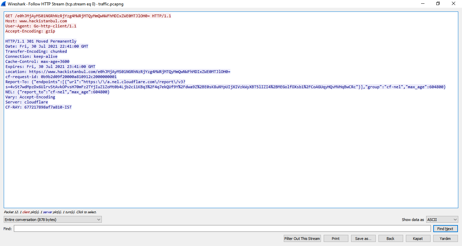The height and width of the screenshot is (246, 462).
Task: Click the NEL: report_to header line
Action: [57, 92]
